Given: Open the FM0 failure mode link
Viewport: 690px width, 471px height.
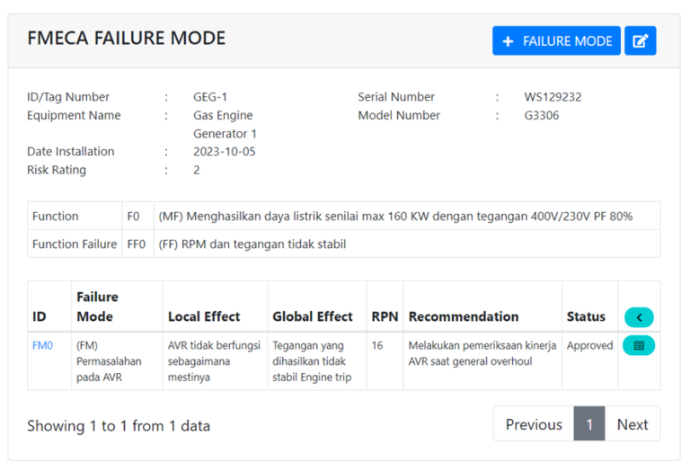Looking at the screenshot, I should (x=42, y=345).
